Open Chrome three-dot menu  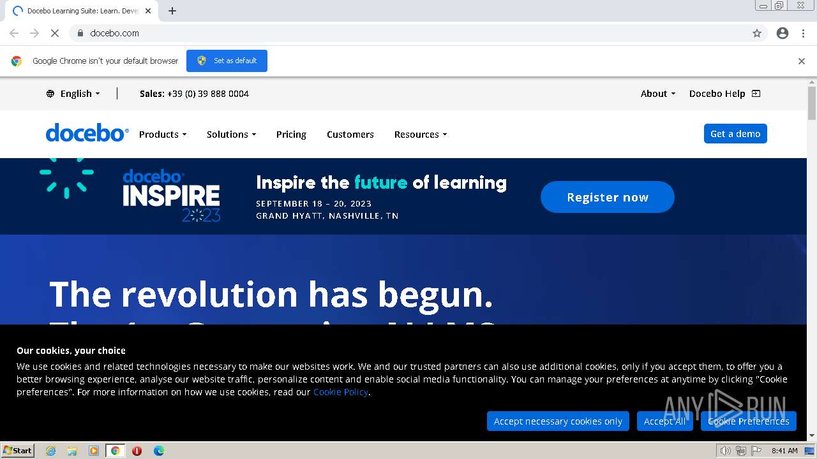click(803, 33)
